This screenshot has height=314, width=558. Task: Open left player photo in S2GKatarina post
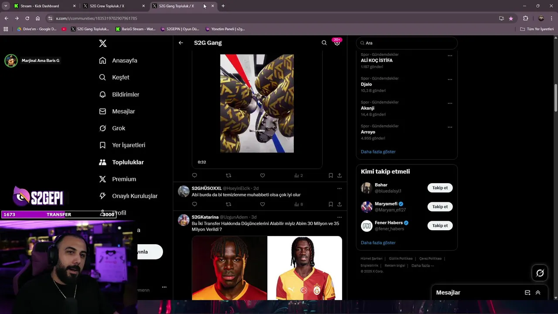pyautogui.click(x=229, y=268)
